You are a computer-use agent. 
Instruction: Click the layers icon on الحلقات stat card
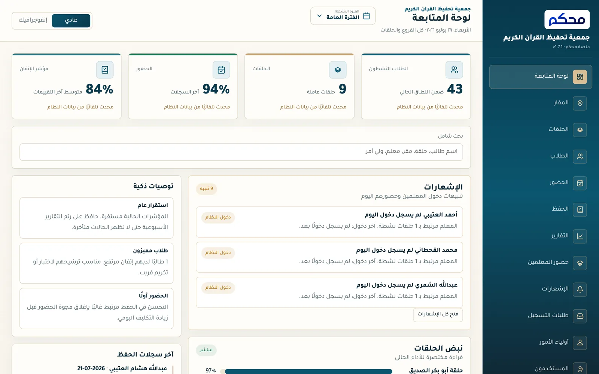pos(338,70)
